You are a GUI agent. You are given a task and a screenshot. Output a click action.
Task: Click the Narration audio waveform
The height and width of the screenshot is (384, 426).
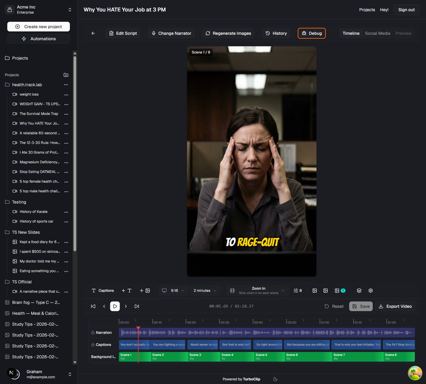click(267, 333)
